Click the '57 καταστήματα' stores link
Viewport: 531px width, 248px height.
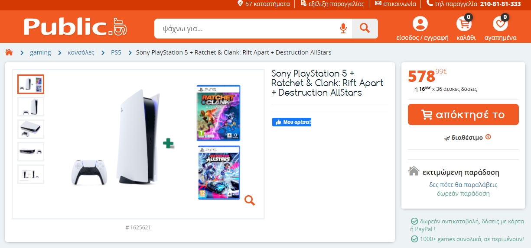[x=264, y=4]
